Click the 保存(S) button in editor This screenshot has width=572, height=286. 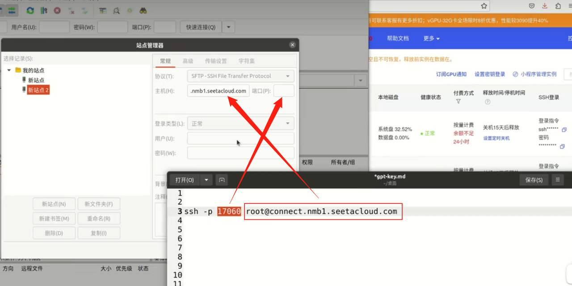pyautogui.click(x=534, y=180)
